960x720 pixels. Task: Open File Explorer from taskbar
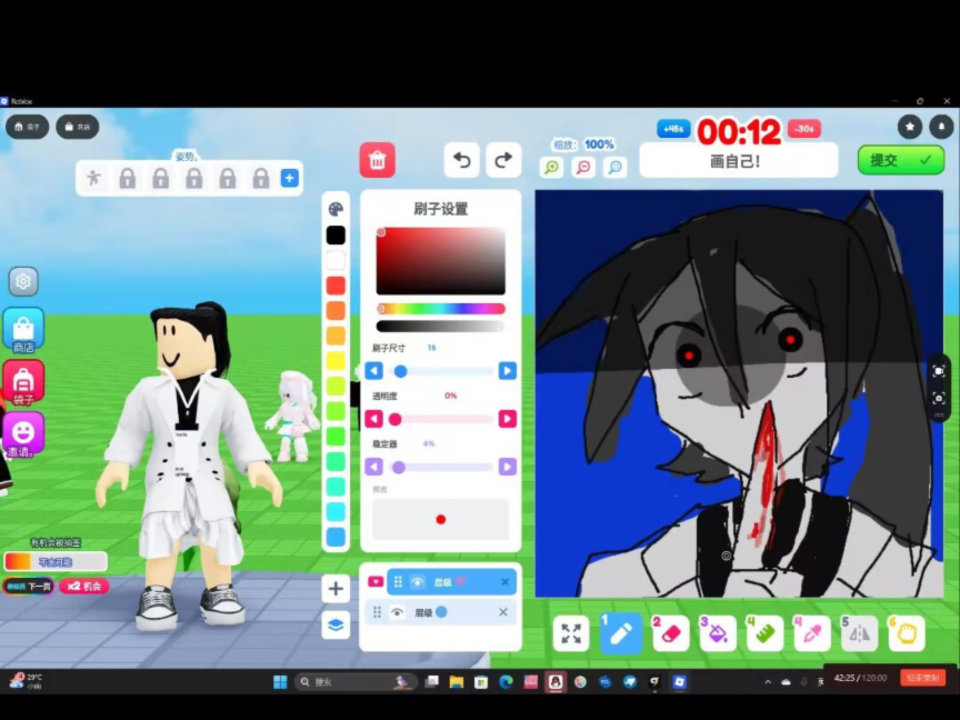(456, 682)
